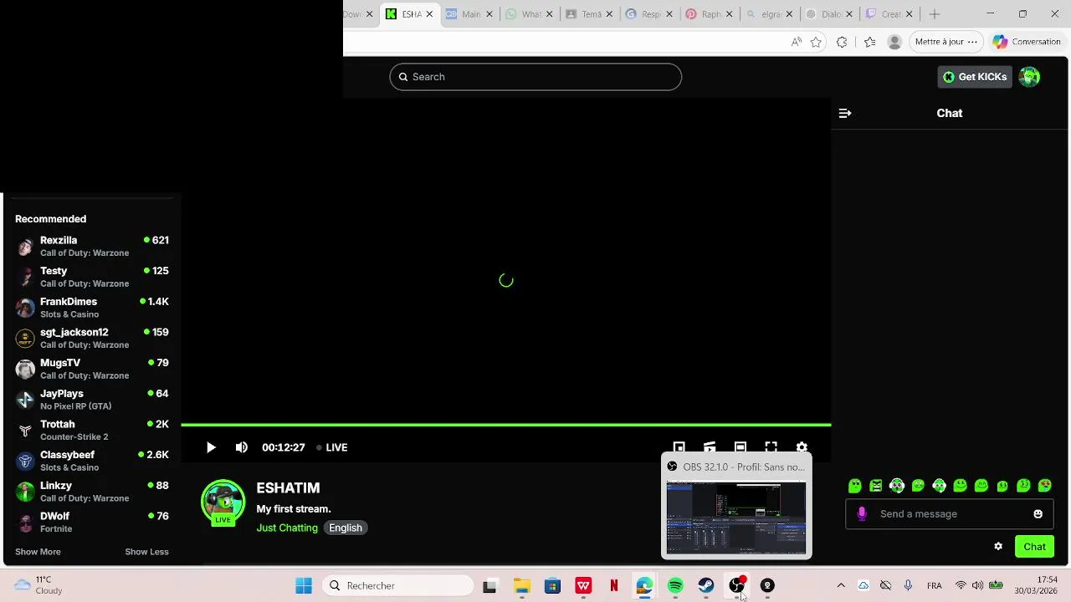Play the ESHATIM stream video
The image size is (1071, 602).
pos(211,447)
